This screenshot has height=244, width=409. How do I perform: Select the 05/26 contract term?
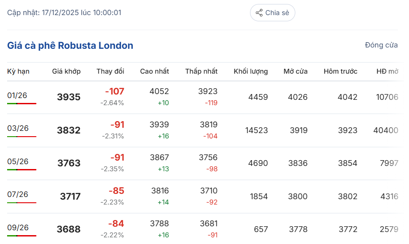pyautogui.click(x=18, y=161)
